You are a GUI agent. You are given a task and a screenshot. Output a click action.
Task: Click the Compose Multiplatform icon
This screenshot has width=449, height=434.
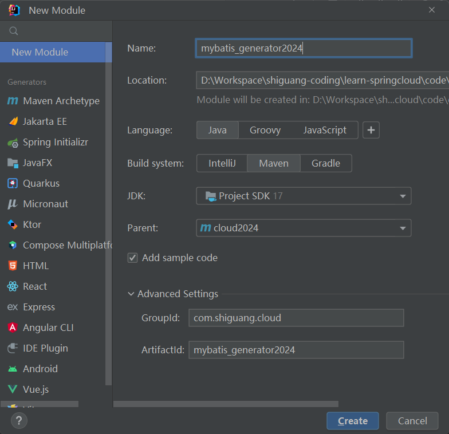click(13, 245)
